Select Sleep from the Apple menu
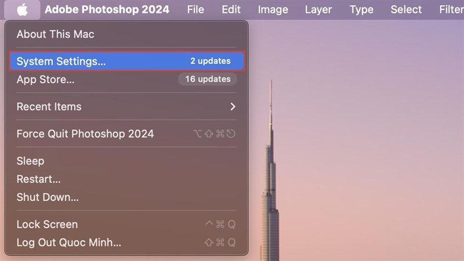Screen dimensions: 464x261 [x=126, y=161]
